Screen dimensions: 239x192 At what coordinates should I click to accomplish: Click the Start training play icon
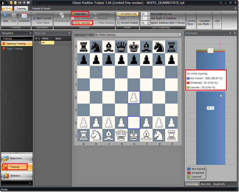pyautogui.click(x=5, y=16)
